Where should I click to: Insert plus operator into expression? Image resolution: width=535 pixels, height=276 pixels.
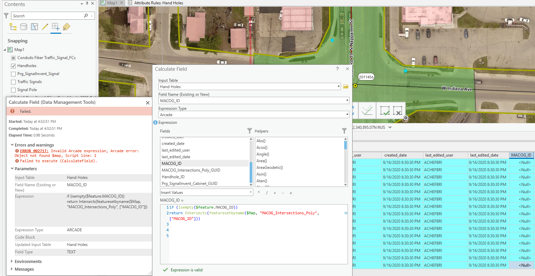coord(275,193)
